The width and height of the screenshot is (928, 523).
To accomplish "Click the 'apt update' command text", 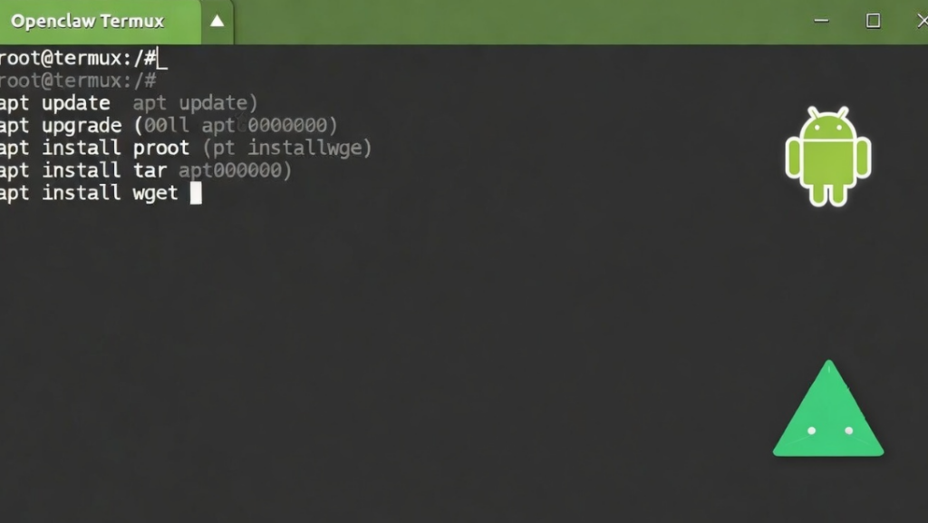I will tap(54, 103).
